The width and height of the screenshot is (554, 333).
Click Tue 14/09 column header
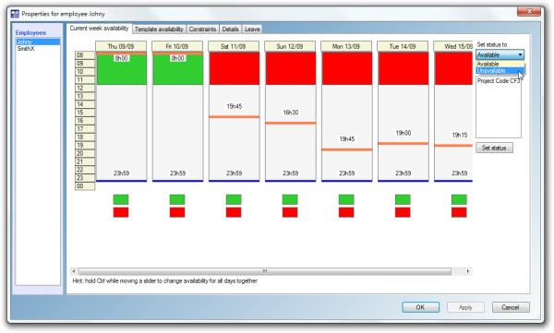(403, 46)
